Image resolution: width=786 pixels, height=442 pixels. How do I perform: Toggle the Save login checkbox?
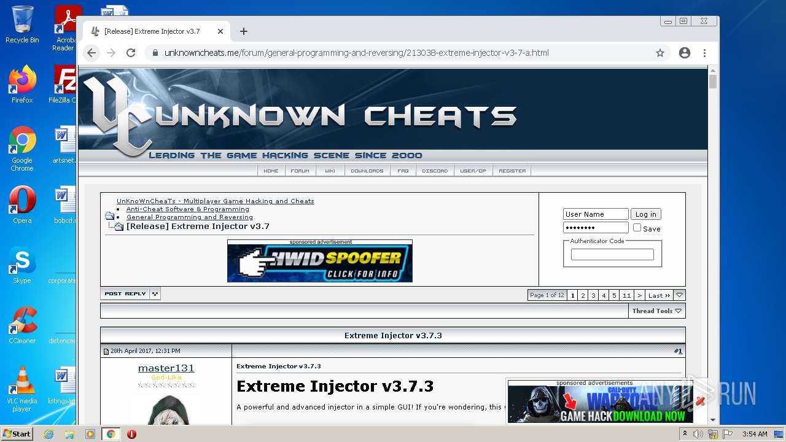click(x=637, y=228)
